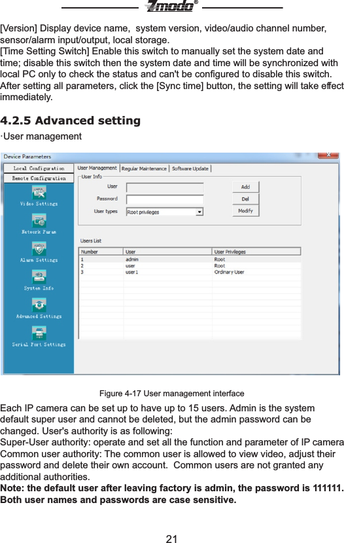Click the Alarm Settings label
This screenshot has width=344, height=543.
point(39,260)
